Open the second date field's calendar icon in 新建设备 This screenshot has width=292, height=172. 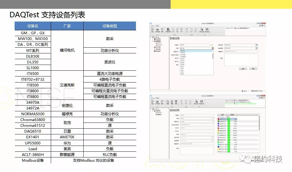tap(256, 48)
